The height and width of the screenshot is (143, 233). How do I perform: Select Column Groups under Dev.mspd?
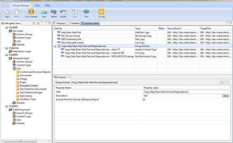(24, 34)
